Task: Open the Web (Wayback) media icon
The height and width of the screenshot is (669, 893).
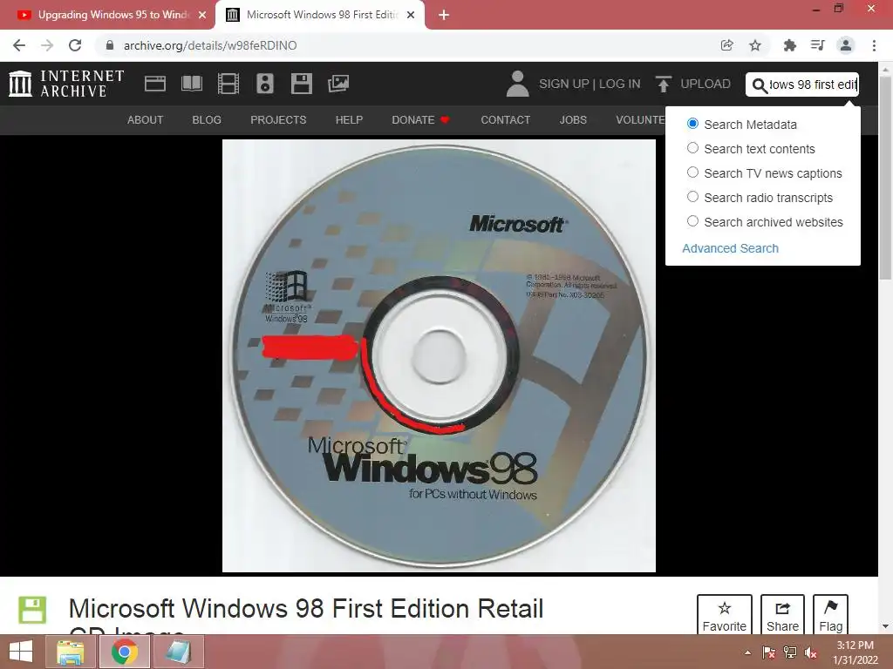Action: 155,84
